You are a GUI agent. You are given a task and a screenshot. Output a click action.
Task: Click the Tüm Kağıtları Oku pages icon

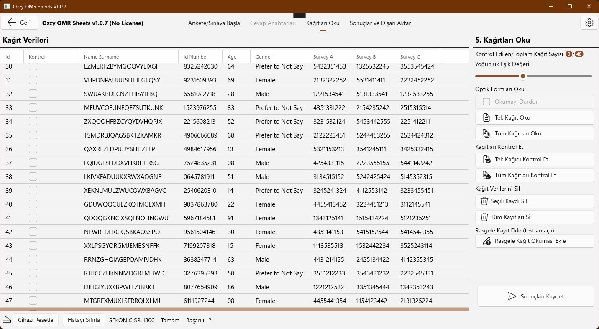pyautogui.click(x=486, y=133)
